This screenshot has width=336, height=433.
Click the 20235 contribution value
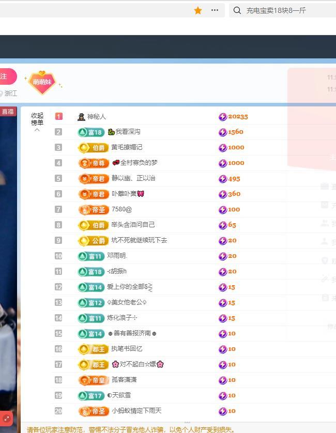coord(238,117)
